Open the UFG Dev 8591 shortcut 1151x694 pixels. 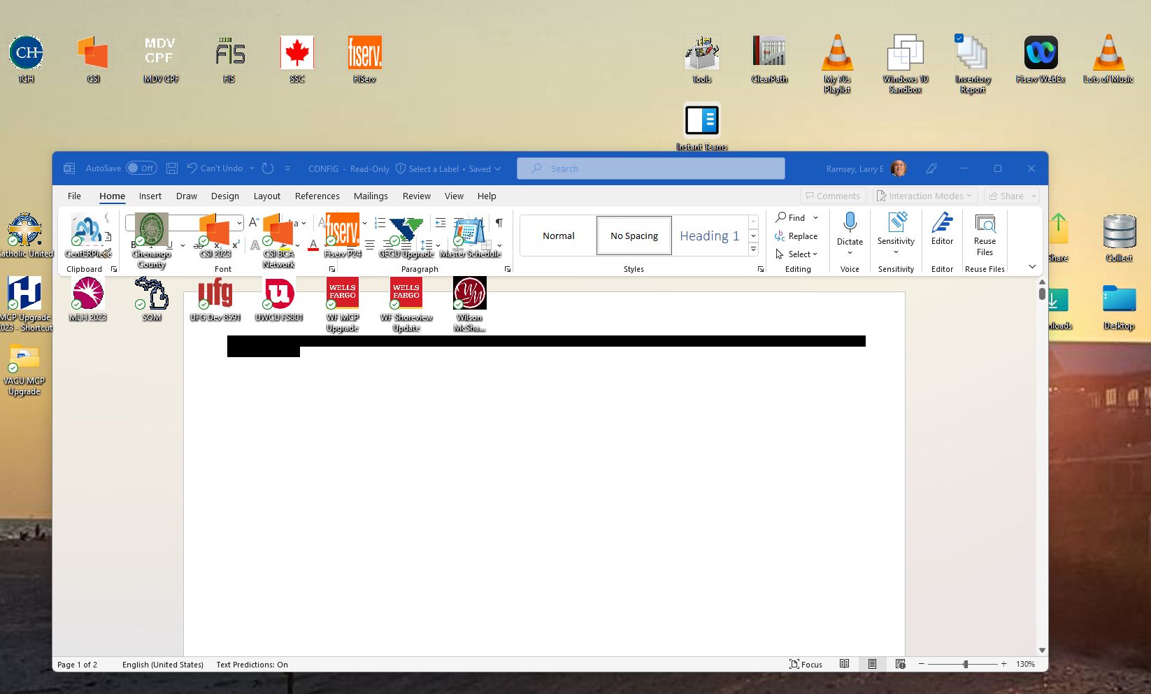(215, 298)
